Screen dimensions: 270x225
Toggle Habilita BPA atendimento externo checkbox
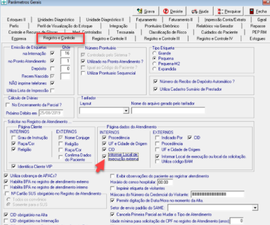pos(6,182)
